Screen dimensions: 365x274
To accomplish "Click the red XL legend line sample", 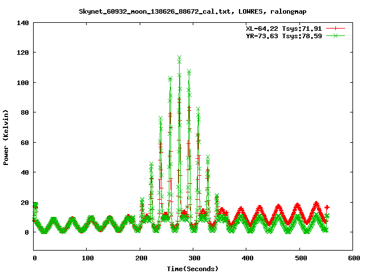I will (x=335, y=29).
